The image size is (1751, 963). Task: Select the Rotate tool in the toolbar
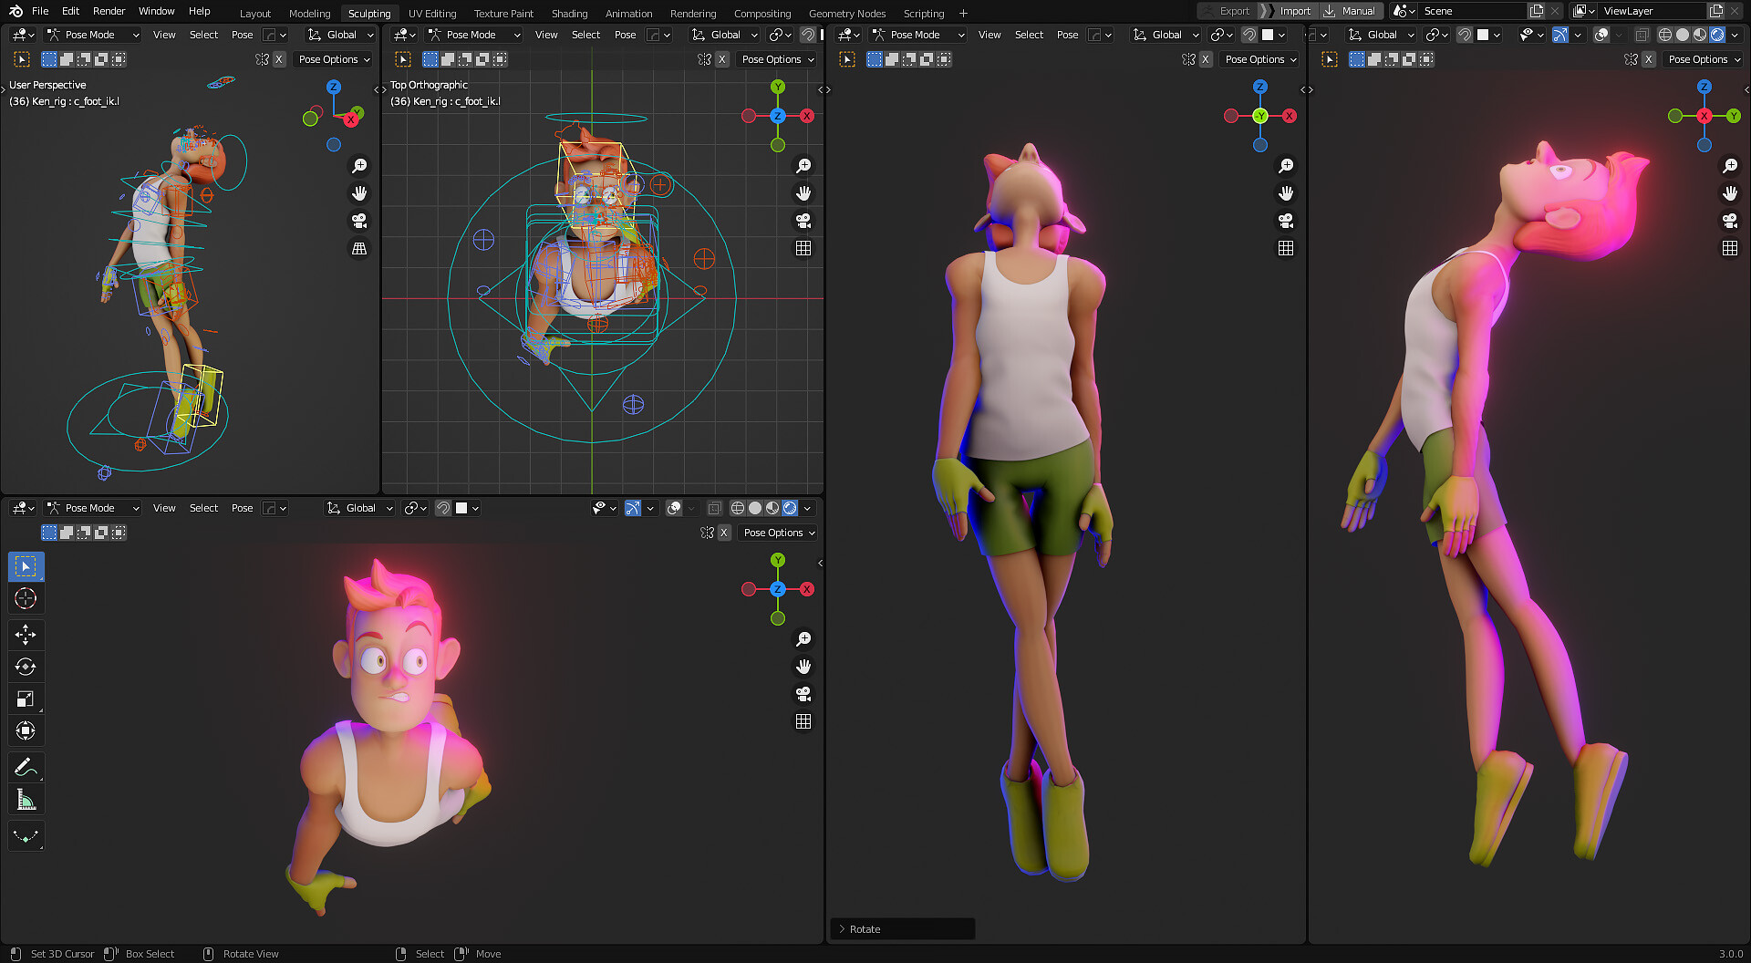coord(26,667)
